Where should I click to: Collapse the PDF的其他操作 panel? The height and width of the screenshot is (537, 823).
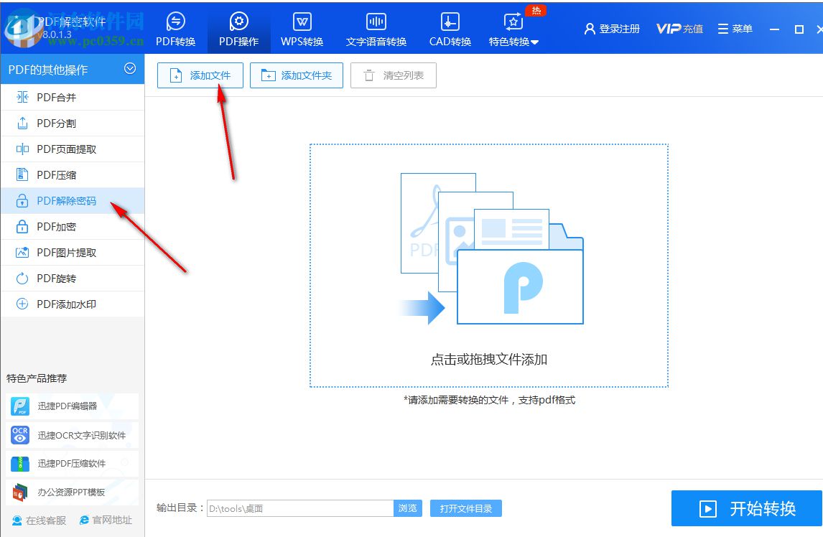coord(130,69)
